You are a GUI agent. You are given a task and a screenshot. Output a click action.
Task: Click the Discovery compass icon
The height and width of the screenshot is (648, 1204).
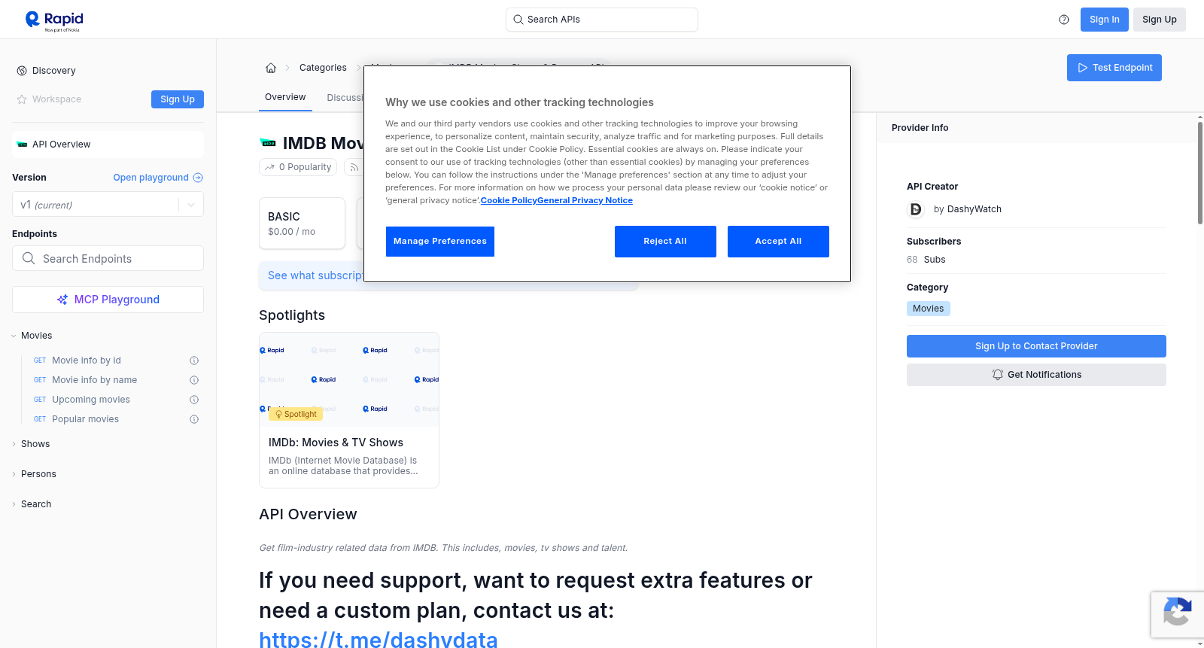22,71
